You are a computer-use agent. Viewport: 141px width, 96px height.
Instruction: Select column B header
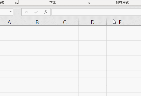point(37,22)
